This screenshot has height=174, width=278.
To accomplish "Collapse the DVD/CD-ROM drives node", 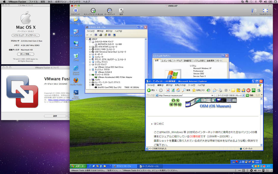I will (90, 42).
